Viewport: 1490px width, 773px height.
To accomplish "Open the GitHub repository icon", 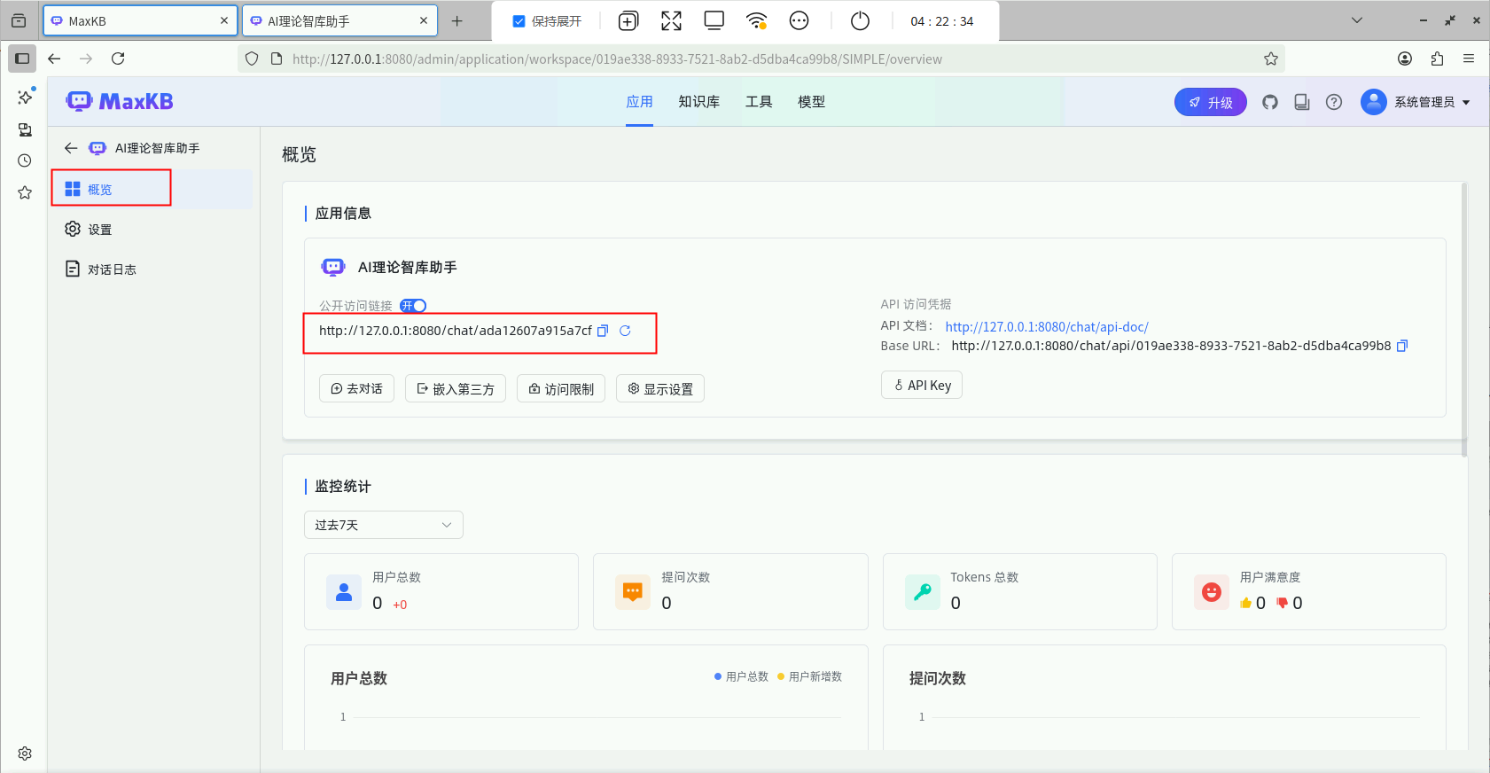I will [x=1270, y=102].
